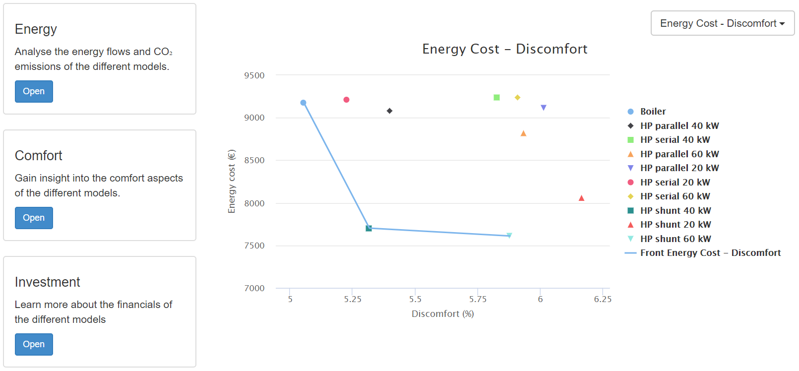Click the HP serial 60 kW legend swatch

click(x=630, y=196)
